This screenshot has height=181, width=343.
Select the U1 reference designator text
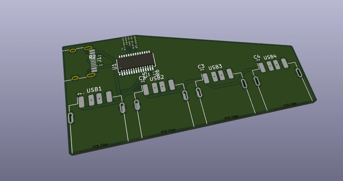115,67
